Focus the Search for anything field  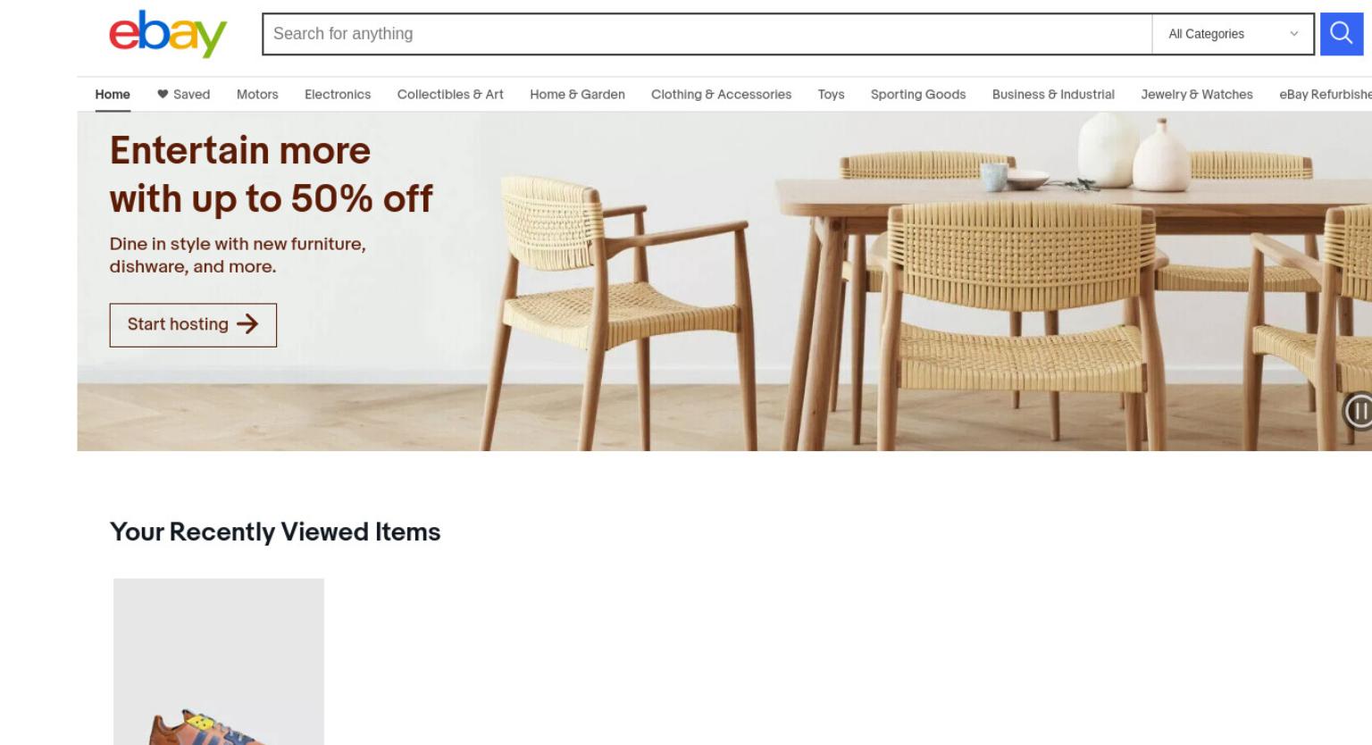(x=707, y=34)
